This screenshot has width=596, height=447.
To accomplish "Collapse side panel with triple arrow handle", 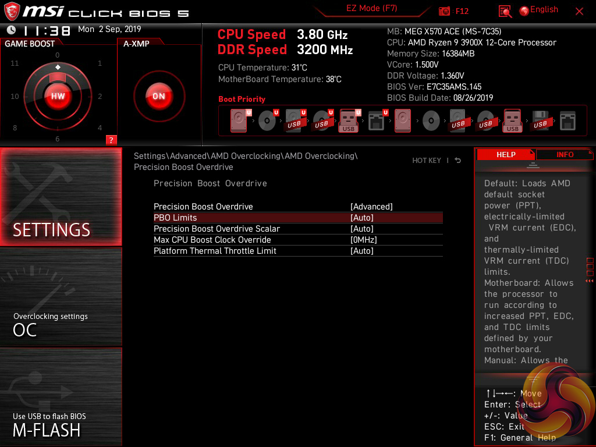I will 589,281.
